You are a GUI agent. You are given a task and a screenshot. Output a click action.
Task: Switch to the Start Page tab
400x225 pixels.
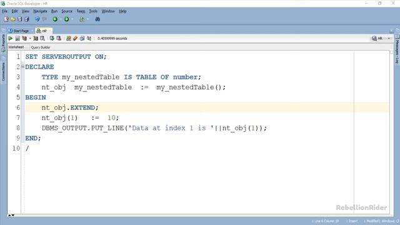(x=19, y=31)
